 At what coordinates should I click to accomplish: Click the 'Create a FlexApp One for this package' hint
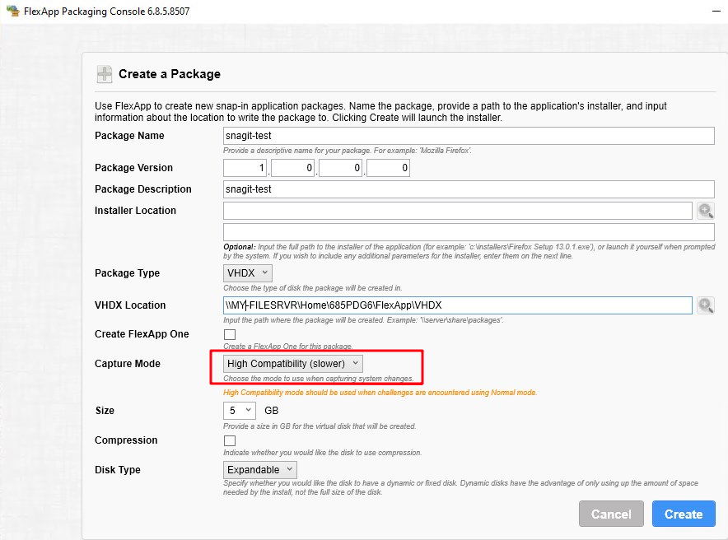tap(288, 346)
